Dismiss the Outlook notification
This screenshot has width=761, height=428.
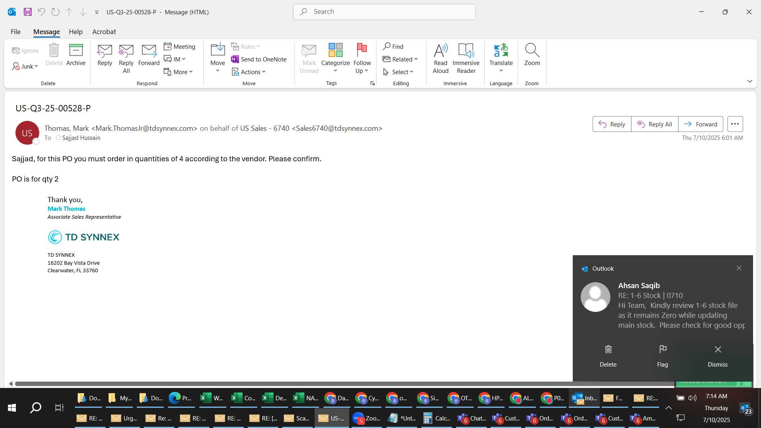(717, 356)
